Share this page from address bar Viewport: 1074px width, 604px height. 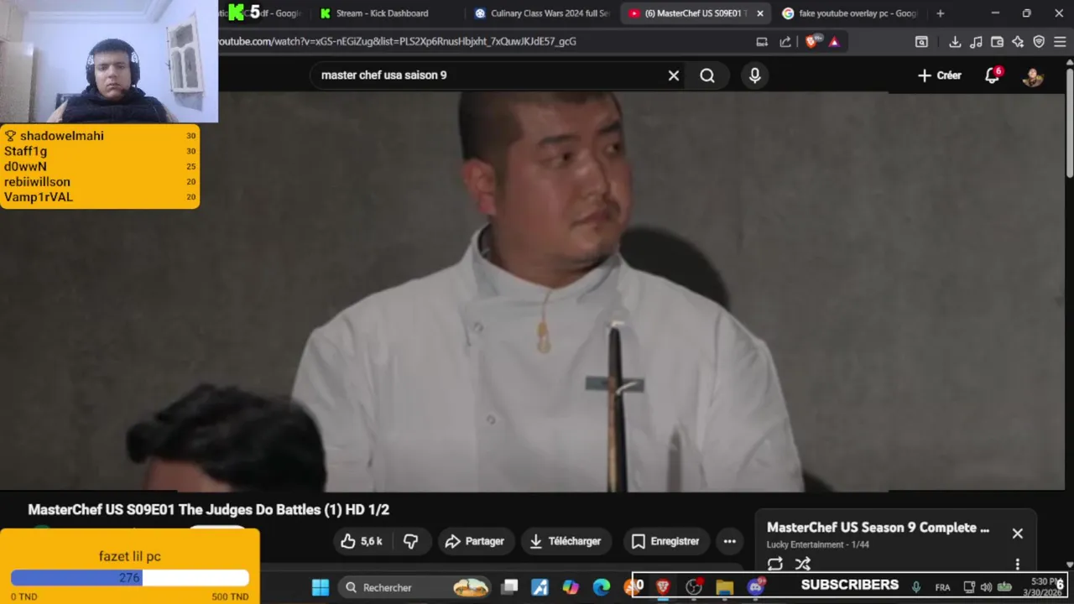[x=785, y=42]
